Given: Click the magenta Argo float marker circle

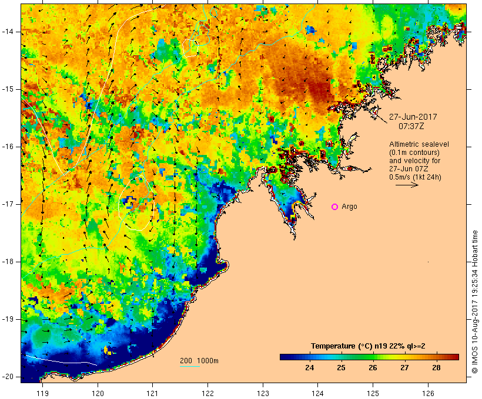Looking at the screenshot, I should pos(335,207).
